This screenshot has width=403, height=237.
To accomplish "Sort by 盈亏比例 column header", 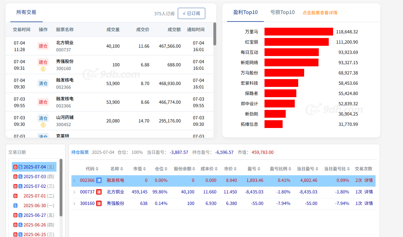I will [x=280, y=169].
